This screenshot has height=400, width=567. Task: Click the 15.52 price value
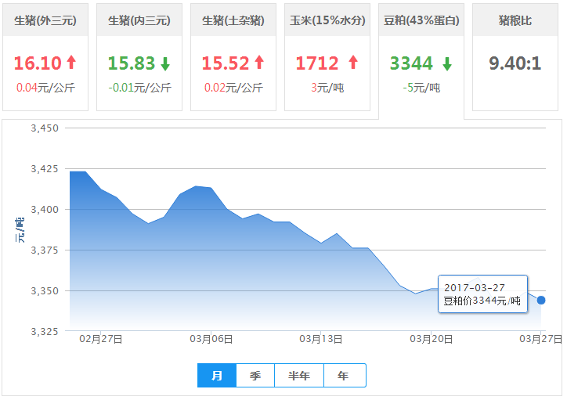[226, 63]
